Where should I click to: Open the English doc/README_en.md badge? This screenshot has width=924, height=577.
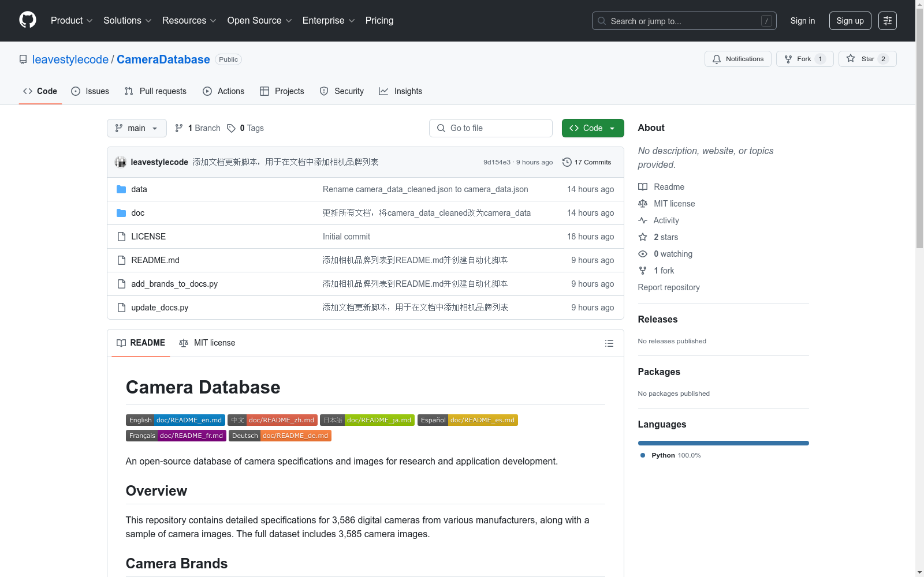tap(176, 420)
